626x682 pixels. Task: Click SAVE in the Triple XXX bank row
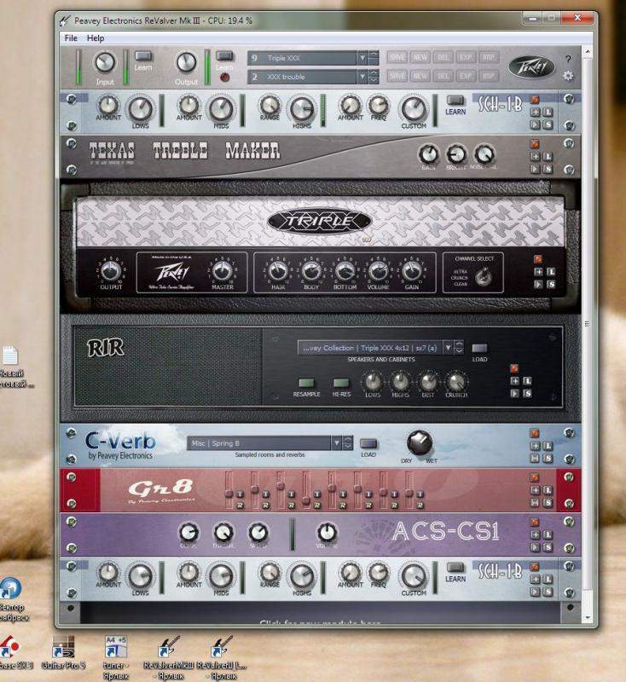point(397,57)
